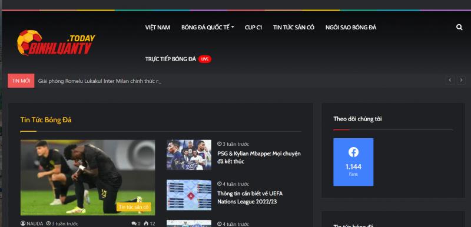Click the Romelu Lukaku ticker headline

tap(99, 81)
